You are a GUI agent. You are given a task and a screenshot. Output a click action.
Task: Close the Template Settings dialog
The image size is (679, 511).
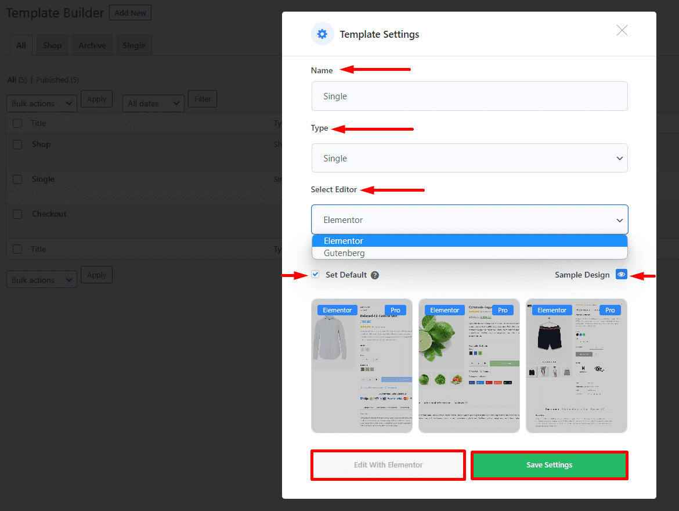tap(622, 31)
